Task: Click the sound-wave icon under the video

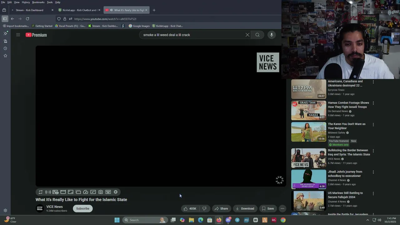Action: click(48, 192)
